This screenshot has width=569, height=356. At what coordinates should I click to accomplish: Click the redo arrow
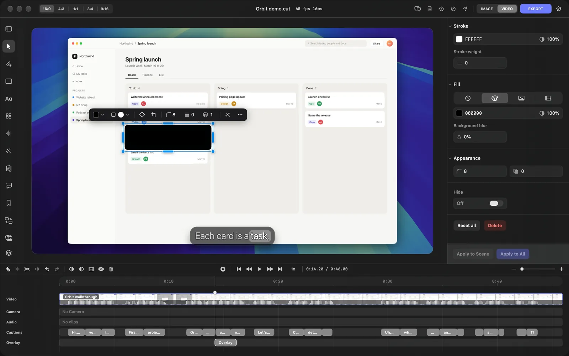click(x=57, y=269)
